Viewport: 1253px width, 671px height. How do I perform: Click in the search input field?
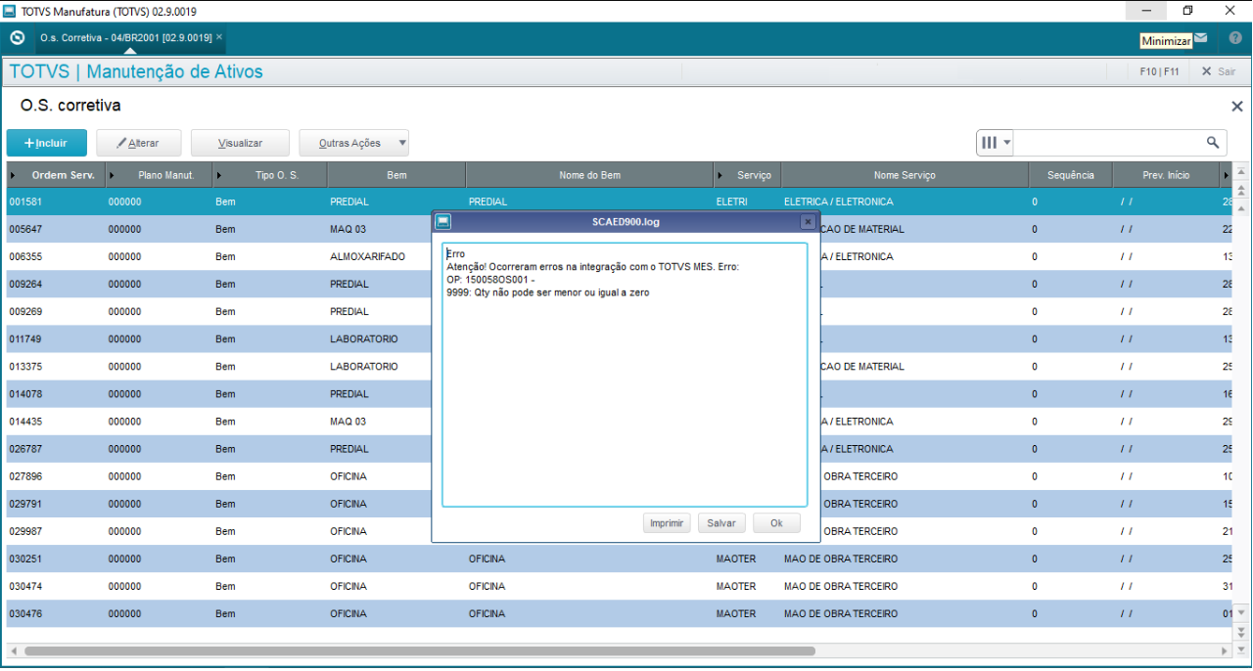point(1106,143)
